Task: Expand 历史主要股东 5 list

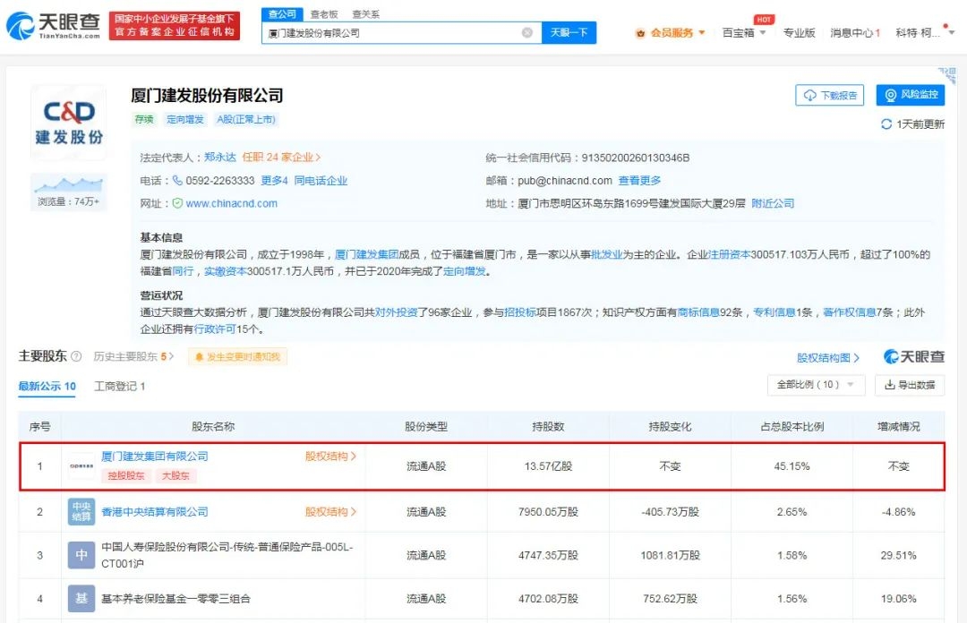Action: [133, 356]
